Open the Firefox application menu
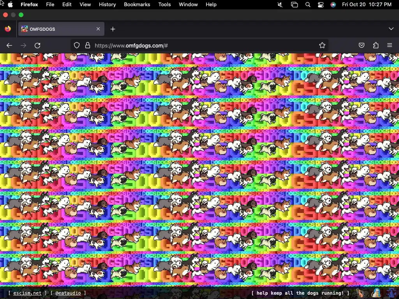The image size is (399, 299). pos(29,5)
